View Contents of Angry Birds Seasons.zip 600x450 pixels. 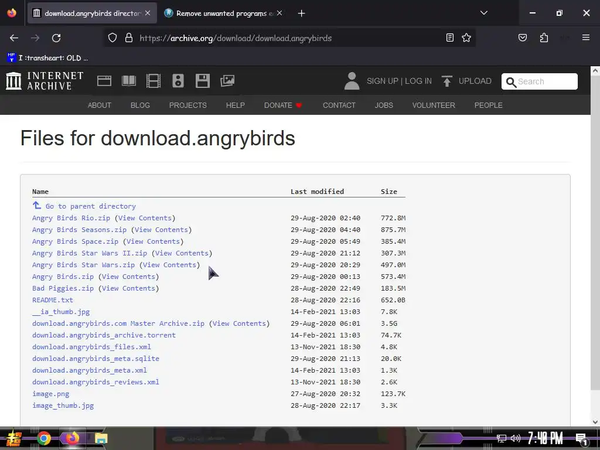tap(161, 230)
